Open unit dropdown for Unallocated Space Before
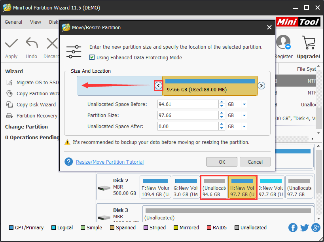This screenshot has height=242, width=324. [244, 104]
